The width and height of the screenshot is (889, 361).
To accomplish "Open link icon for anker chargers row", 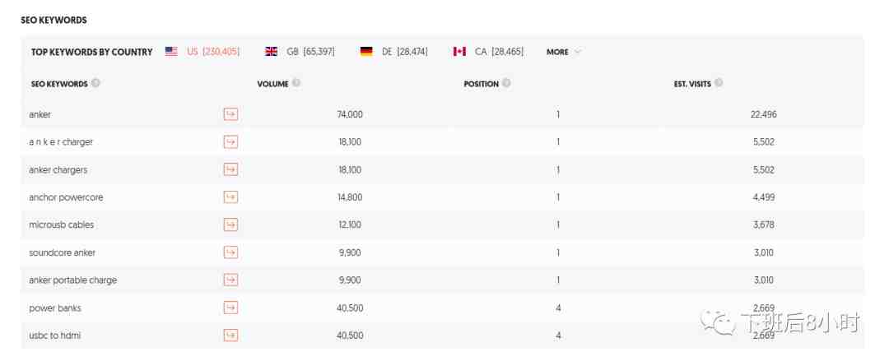I will point(230,169).
